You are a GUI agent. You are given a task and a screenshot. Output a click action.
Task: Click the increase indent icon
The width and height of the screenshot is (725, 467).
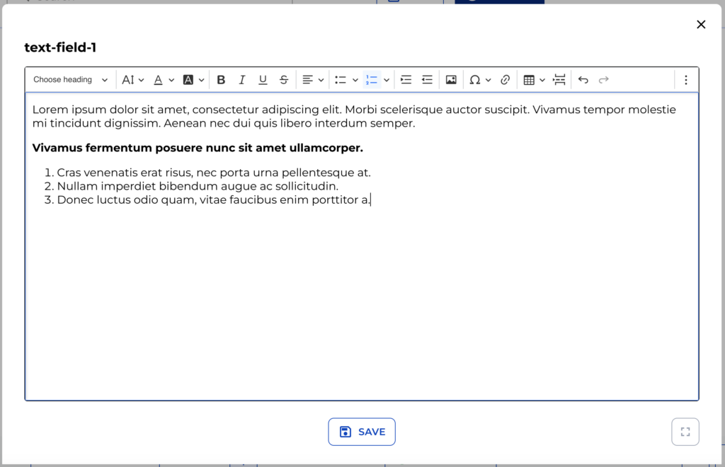pos(406,79)
